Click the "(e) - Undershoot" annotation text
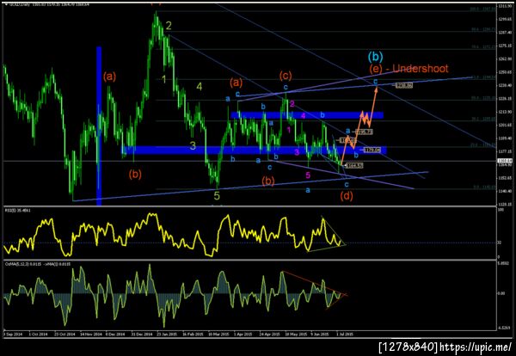 click(x=408, y=69)
